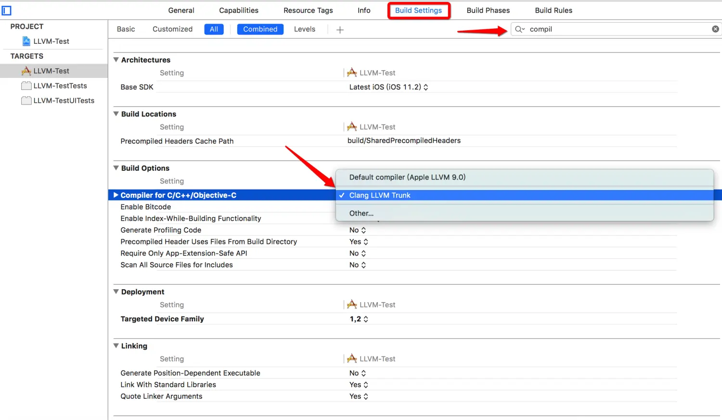Open search options via magnifier icon
Viewport: 722px width, 420px height.
point(520,29)
